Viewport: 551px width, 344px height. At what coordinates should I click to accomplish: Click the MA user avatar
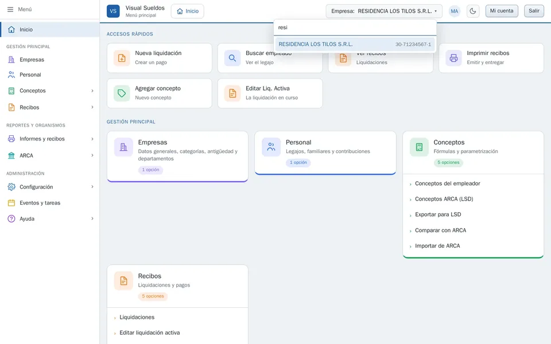coord(455,11)
